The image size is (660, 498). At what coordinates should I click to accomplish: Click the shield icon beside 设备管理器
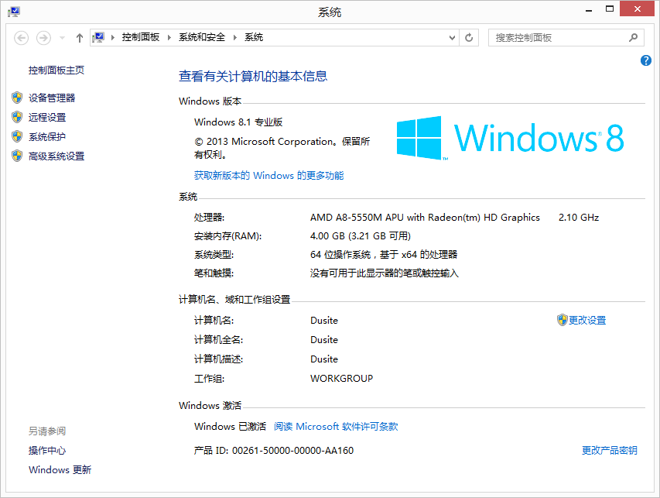click(17, 98)
